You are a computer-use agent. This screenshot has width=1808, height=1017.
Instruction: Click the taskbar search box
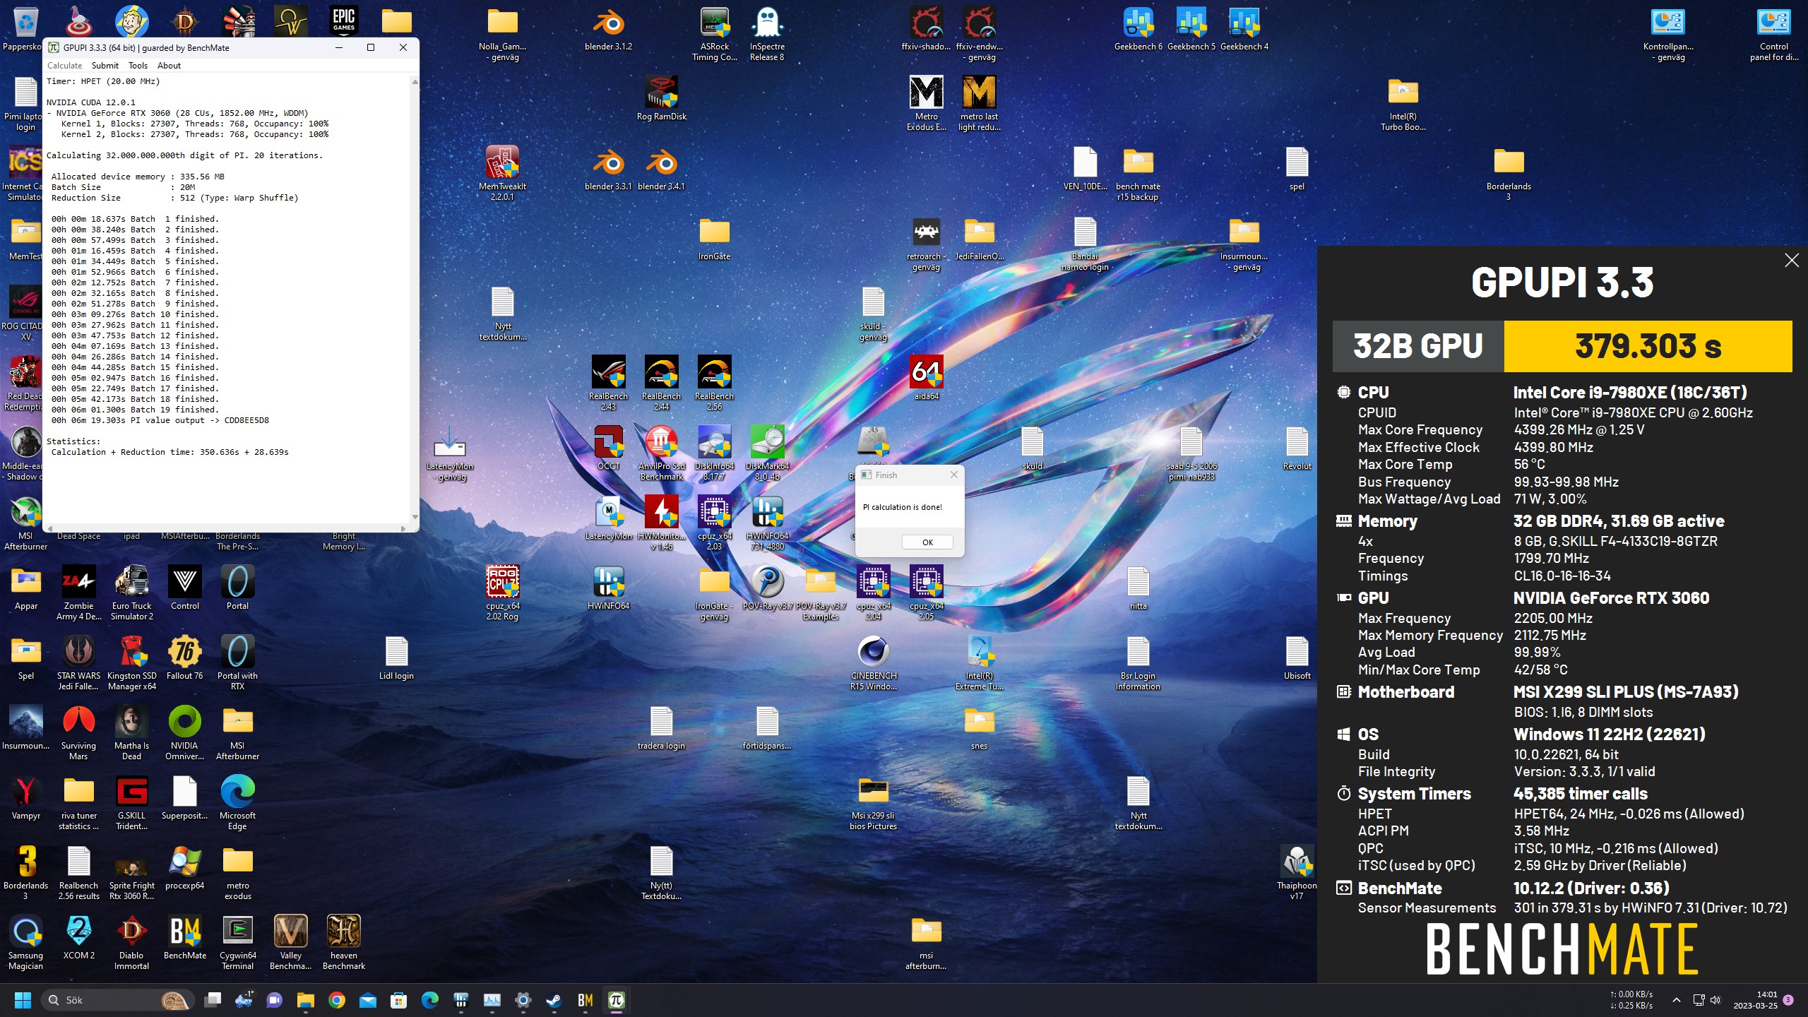(118, 1000)
